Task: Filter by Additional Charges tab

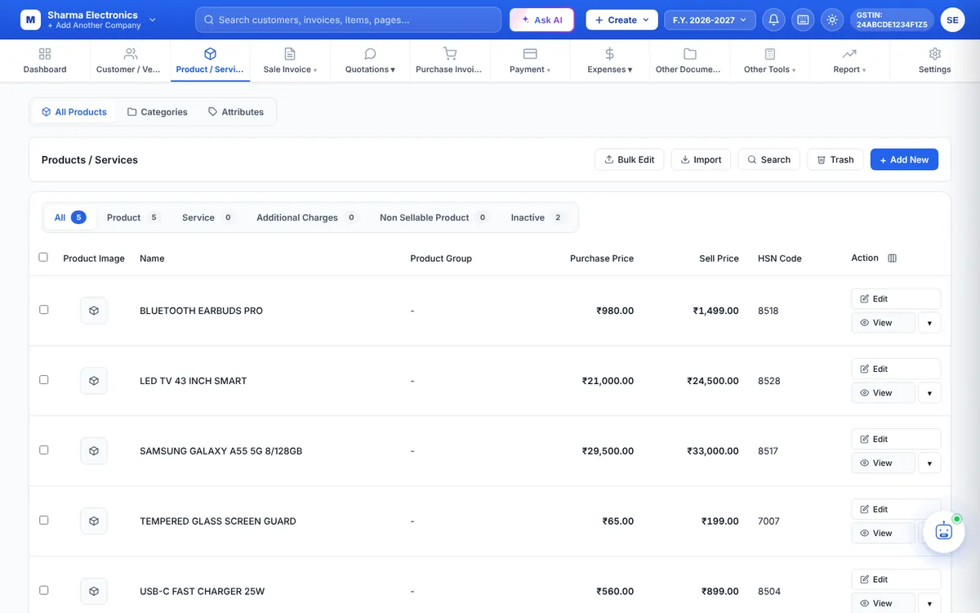Action: (x=307, y=217)
